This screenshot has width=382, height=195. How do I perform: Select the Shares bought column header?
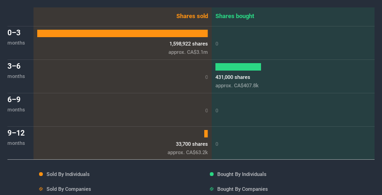coord(235,16)
